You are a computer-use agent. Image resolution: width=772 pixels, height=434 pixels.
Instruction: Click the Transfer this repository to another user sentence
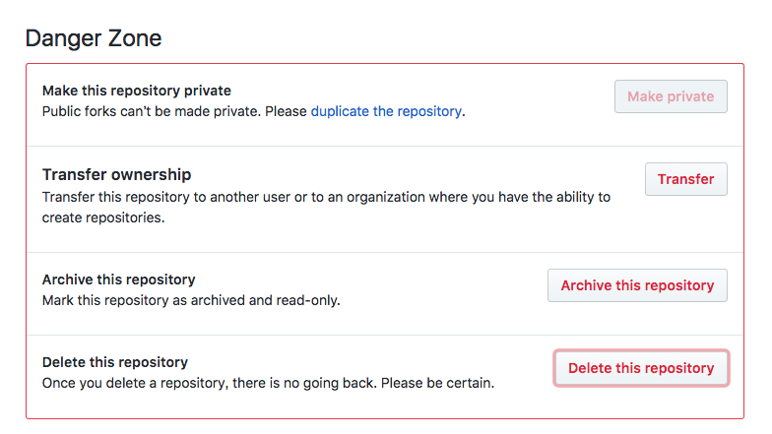326,197
